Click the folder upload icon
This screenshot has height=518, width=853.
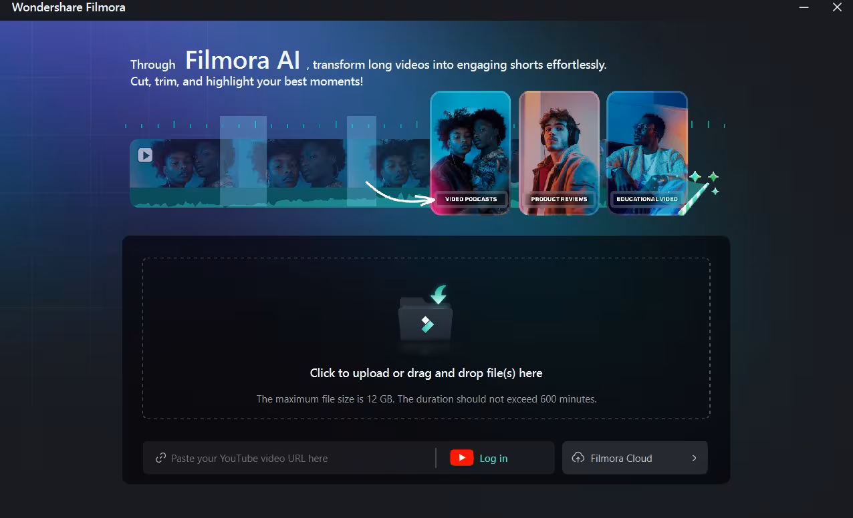tap(426, 318)
